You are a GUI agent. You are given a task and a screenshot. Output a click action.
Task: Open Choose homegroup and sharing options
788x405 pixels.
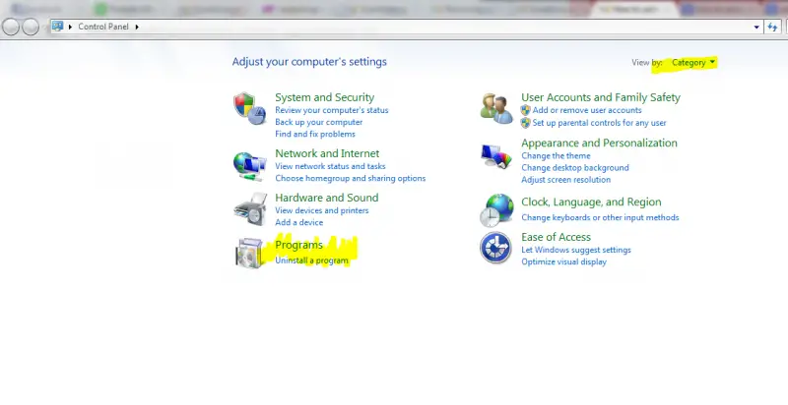[x=351, y=179]
